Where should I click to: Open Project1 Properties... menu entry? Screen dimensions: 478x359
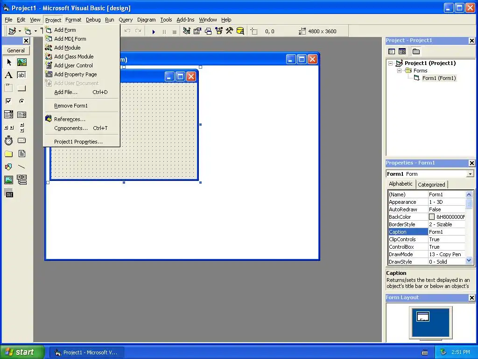pyautogui.click(x=82, y=142)
